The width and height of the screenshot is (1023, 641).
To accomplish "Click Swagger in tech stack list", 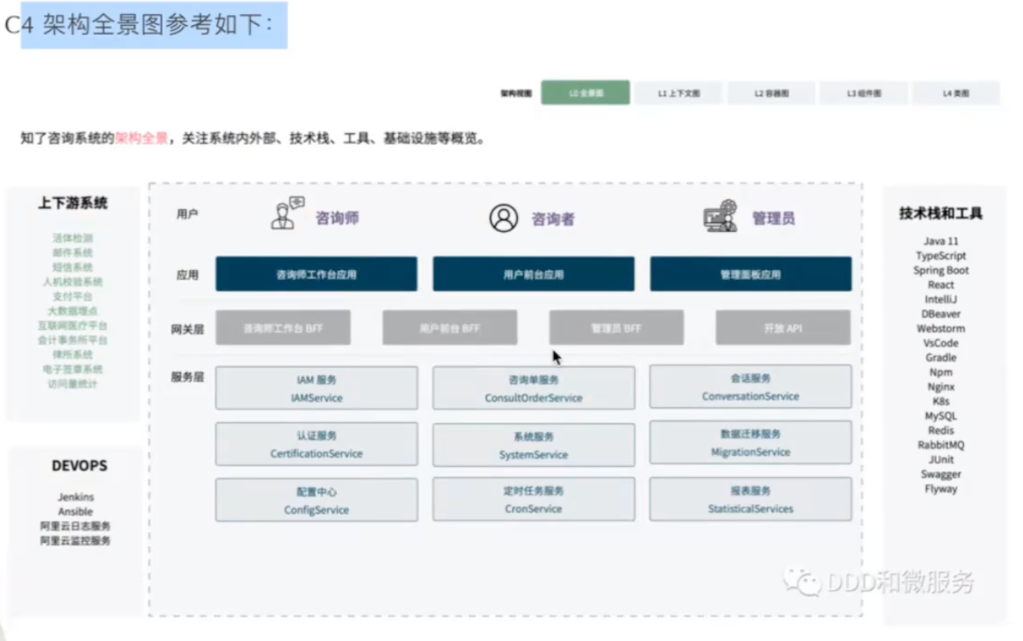I will click(x=941, y=474).
